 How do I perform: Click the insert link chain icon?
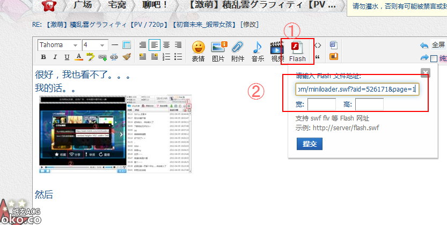[x=102, y=57]
